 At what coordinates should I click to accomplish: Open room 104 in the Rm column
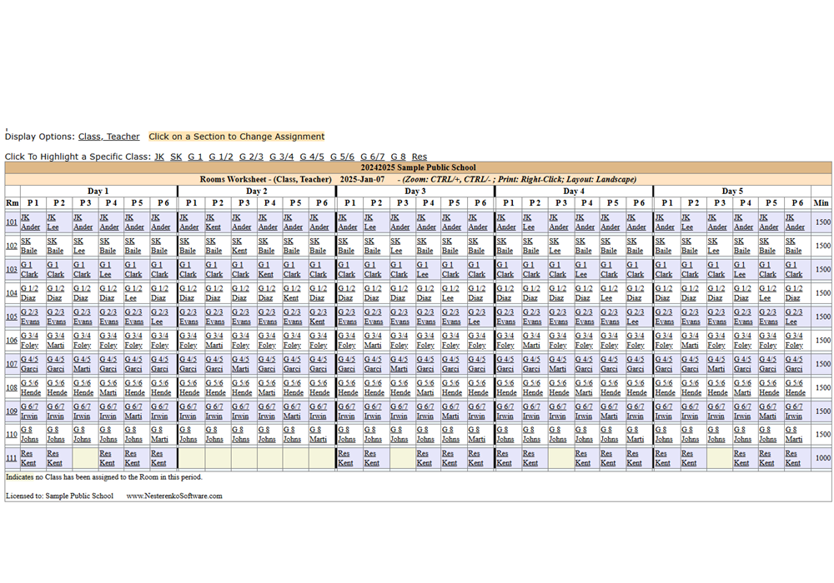pos(12,293)
